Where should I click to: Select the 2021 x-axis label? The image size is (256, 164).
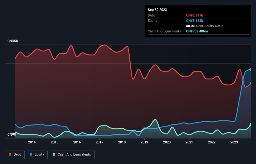[x=189, y=142]
